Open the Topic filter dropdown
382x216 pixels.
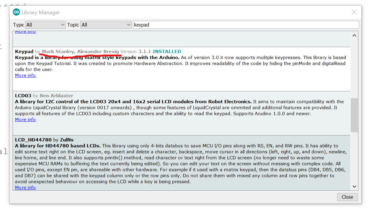[x=106, y=25]
